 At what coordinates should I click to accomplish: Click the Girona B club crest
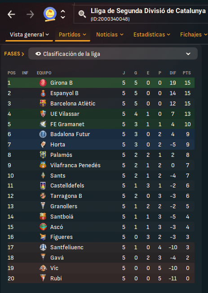click(x=43, y=83)
